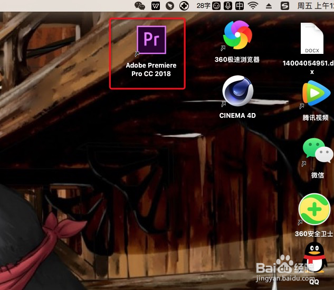Select the 14004054951 DOCX file

click(312, 38)
